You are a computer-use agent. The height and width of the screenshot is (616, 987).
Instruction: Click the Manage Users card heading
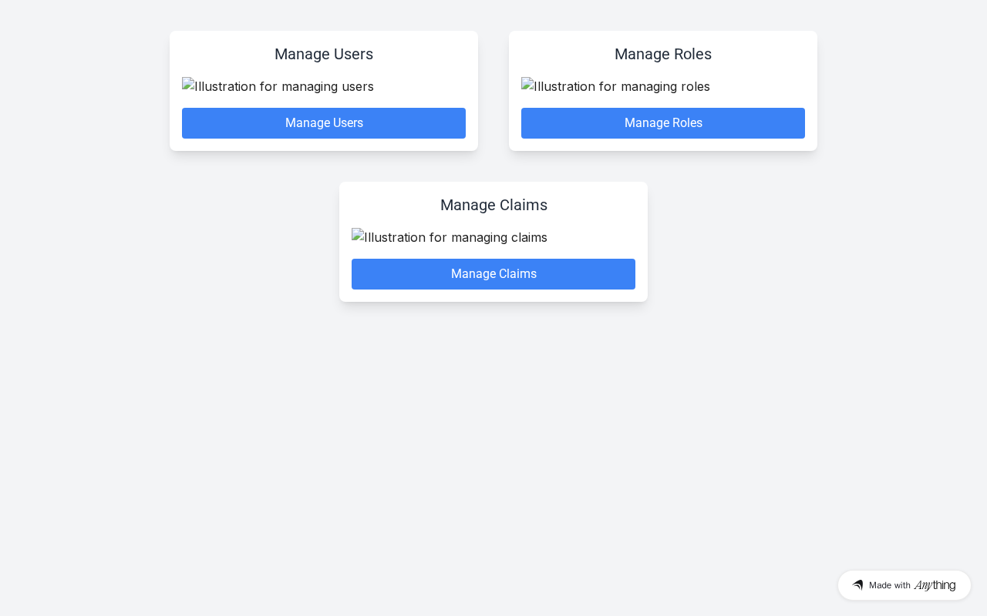click(324, 54)
